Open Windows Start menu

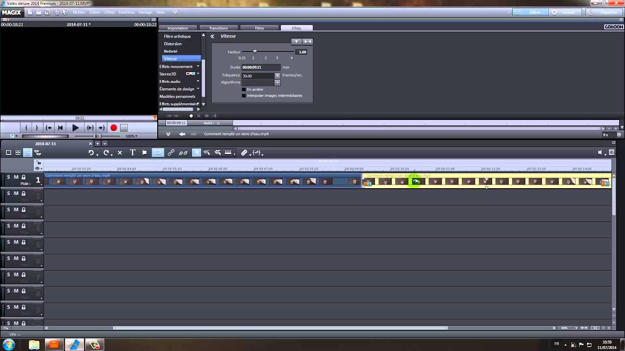[8, 345]
